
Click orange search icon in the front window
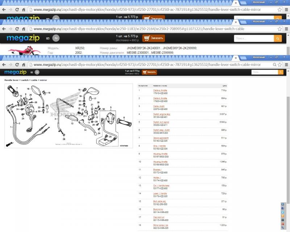(281, 72)
